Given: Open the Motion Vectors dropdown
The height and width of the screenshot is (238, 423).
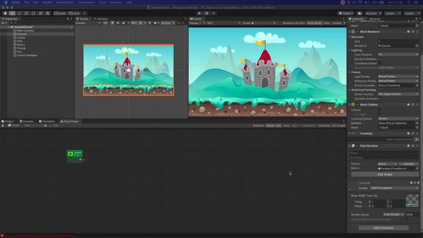Looking at the screenshot, I should [x=398, y=94].
